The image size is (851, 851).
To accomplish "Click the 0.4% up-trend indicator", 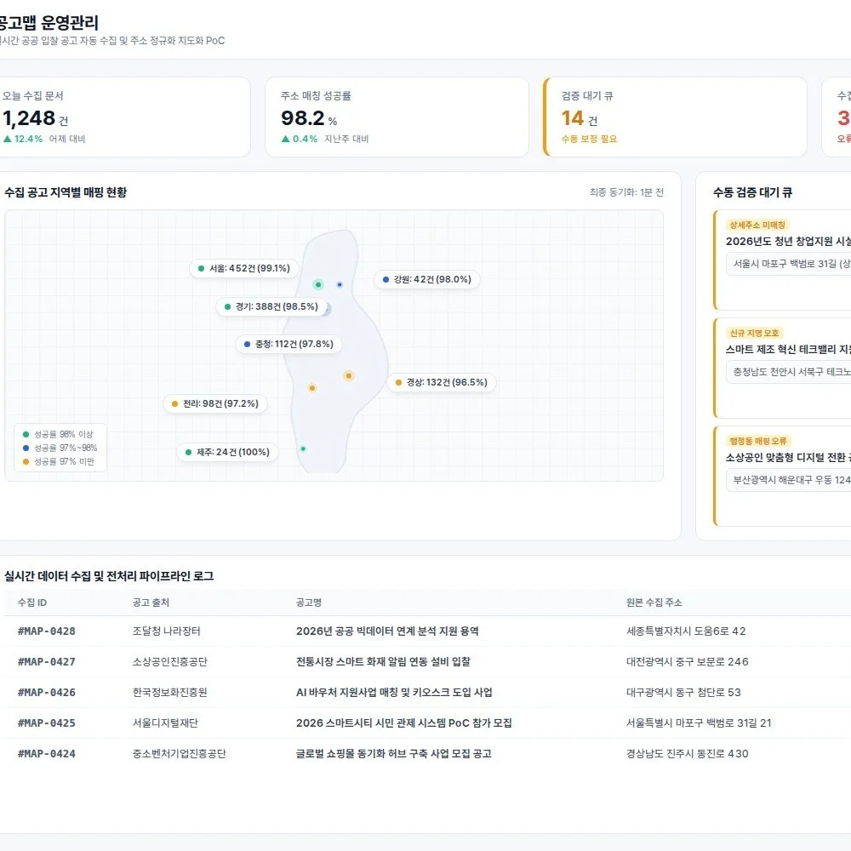I will point(300,139).
